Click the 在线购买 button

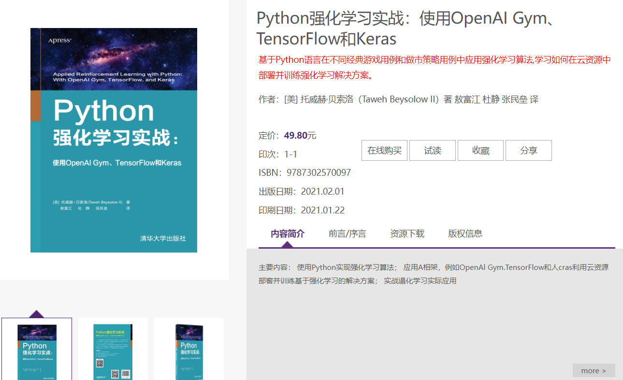(x=384, y=151)
